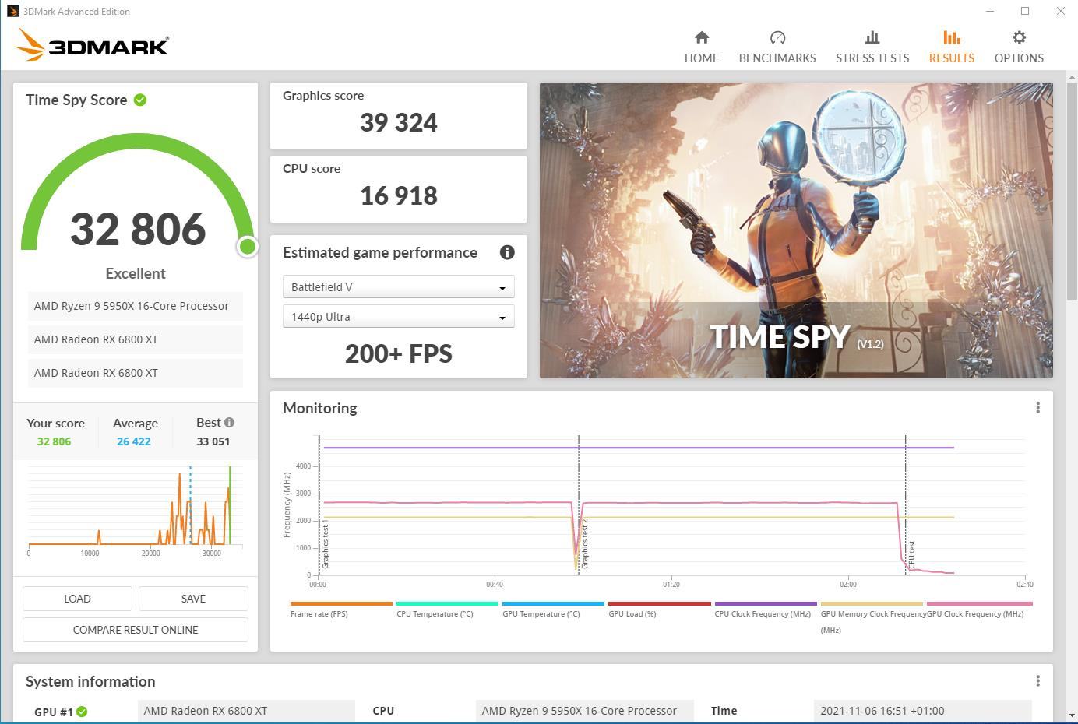This screenshot has width=1078, height=724.
Task: Toggle CPU Clock Frequency legend series
Action: pyautogui.click(x=766, y=610)
